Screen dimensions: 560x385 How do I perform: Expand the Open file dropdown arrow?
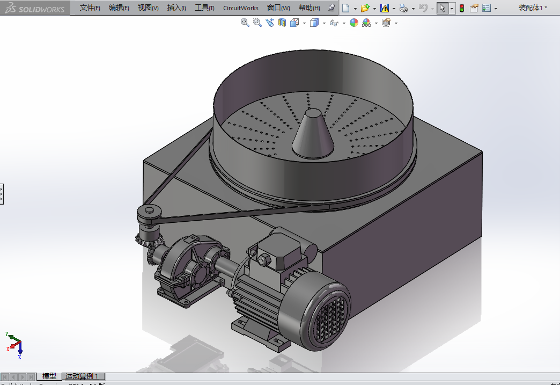click(x=374, y=9)
